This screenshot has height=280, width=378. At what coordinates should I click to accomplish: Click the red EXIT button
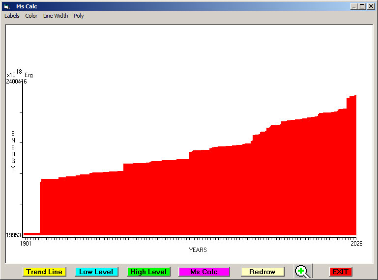coord(340,272)
